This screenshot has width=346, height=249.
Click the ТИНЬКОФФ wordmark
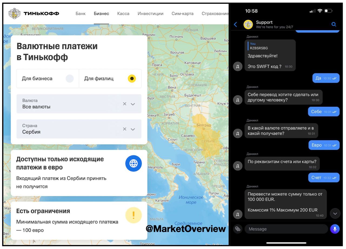pyautogui.click(x=41, y=14)
